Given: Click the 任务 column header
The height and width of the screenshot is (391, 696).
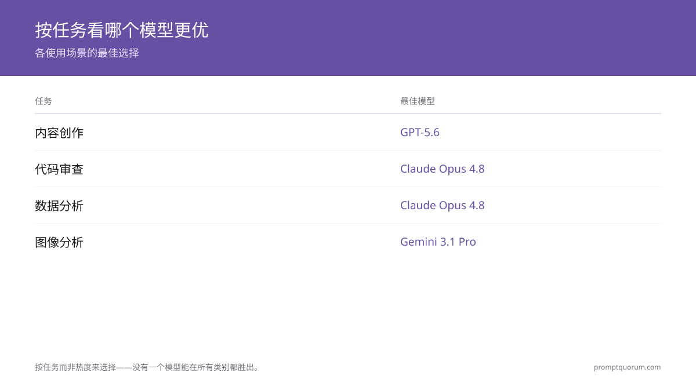Looking at the screenshot, I should tap(43, 101).
